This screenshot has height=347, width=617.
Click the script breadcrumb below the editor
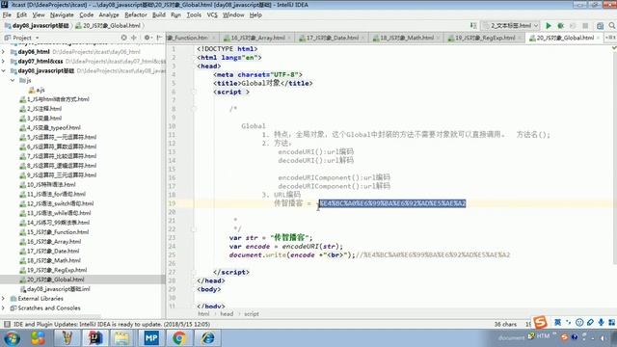[252, 314]
